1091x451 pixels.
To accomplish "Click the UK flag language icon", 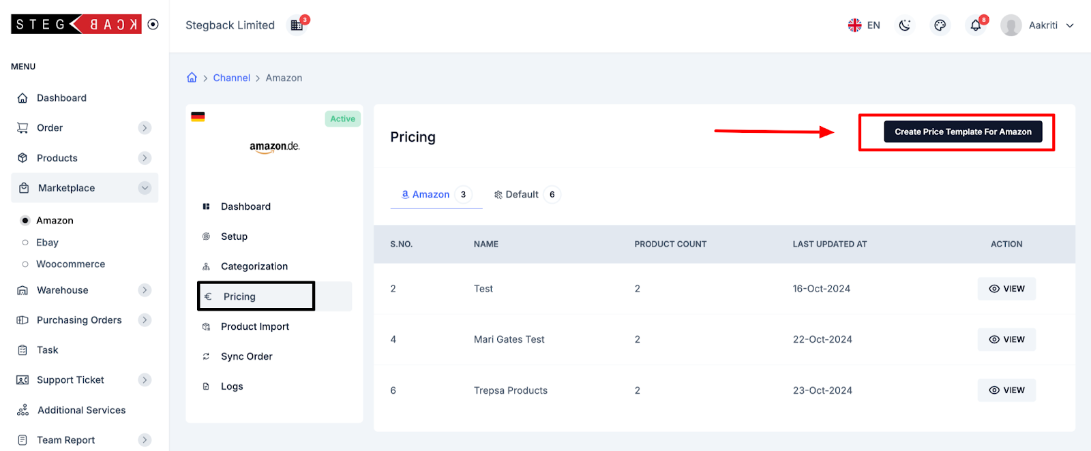I will click(854, 25).
